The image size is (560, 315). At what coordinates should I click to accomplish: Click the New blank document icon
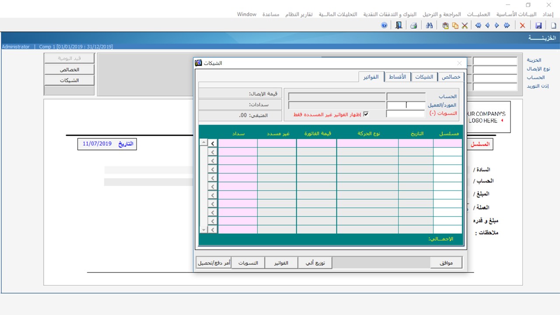point(553,26)
